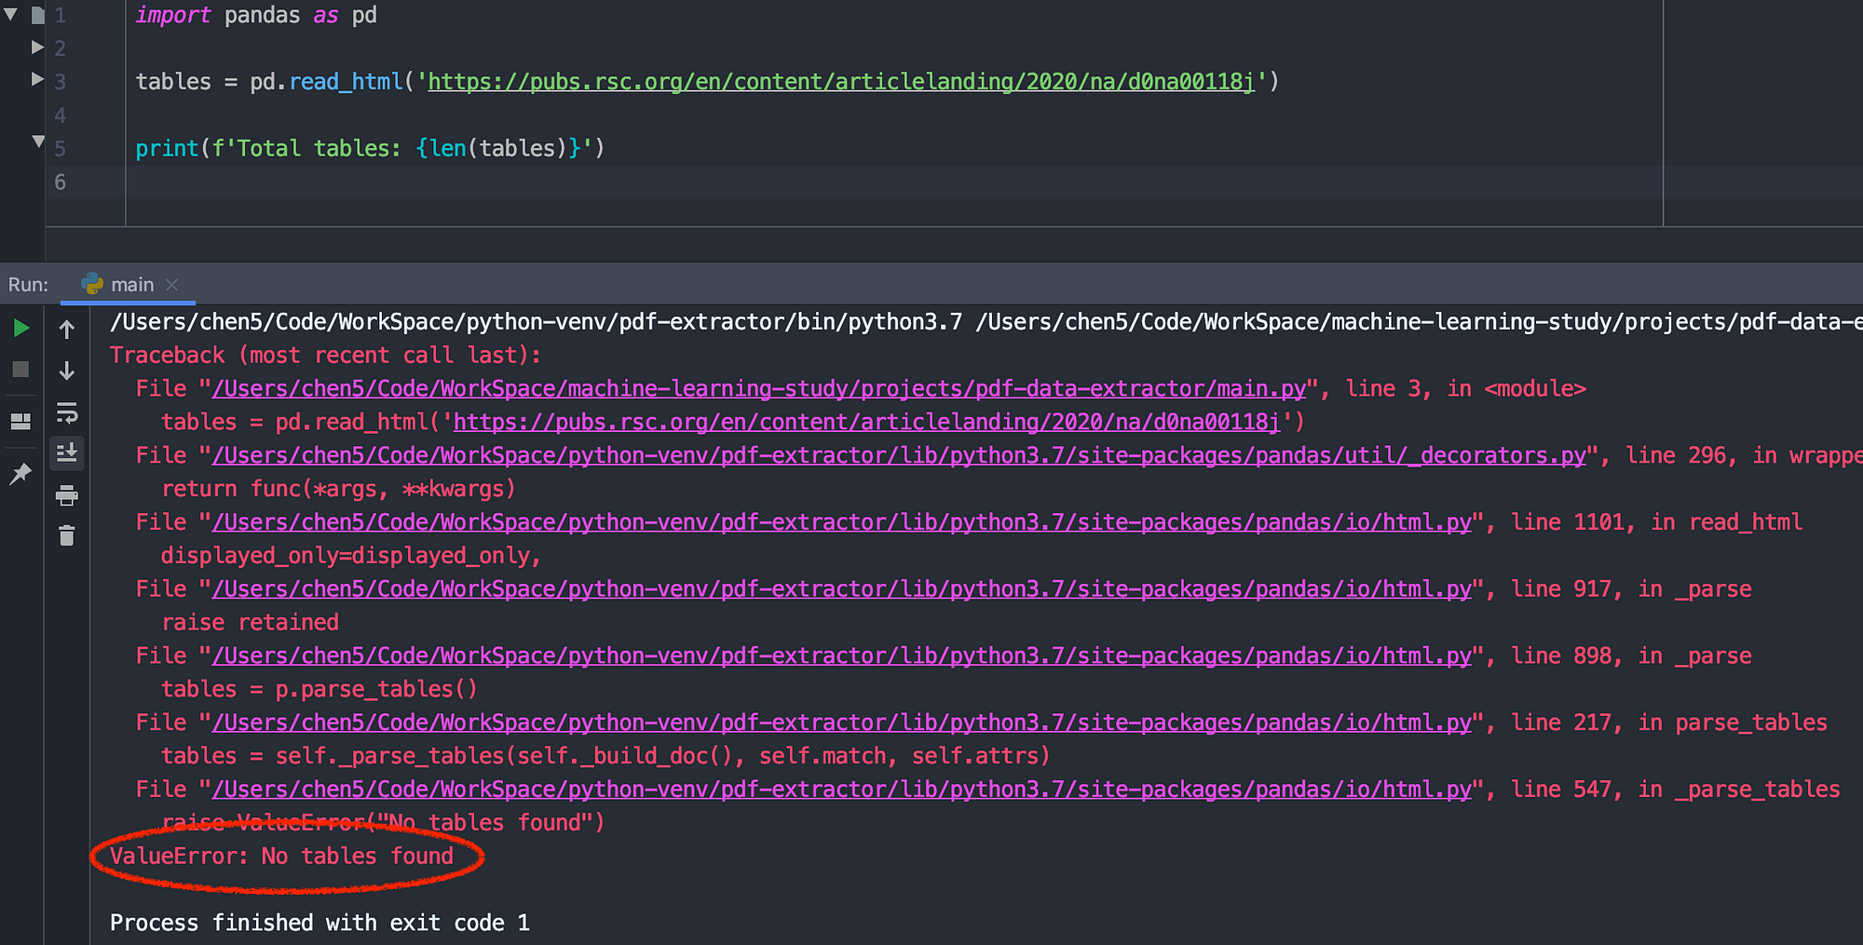The image size is (1863, 945).
Task: Open the html.py link for line 898
Action: tap(842, 656)
